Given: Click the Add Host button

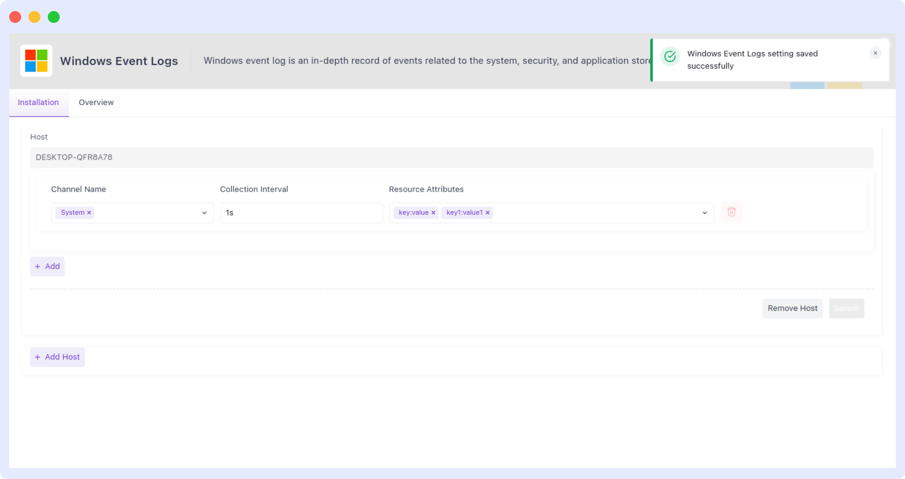Looking at the screenshot, I should coord(57,357).
